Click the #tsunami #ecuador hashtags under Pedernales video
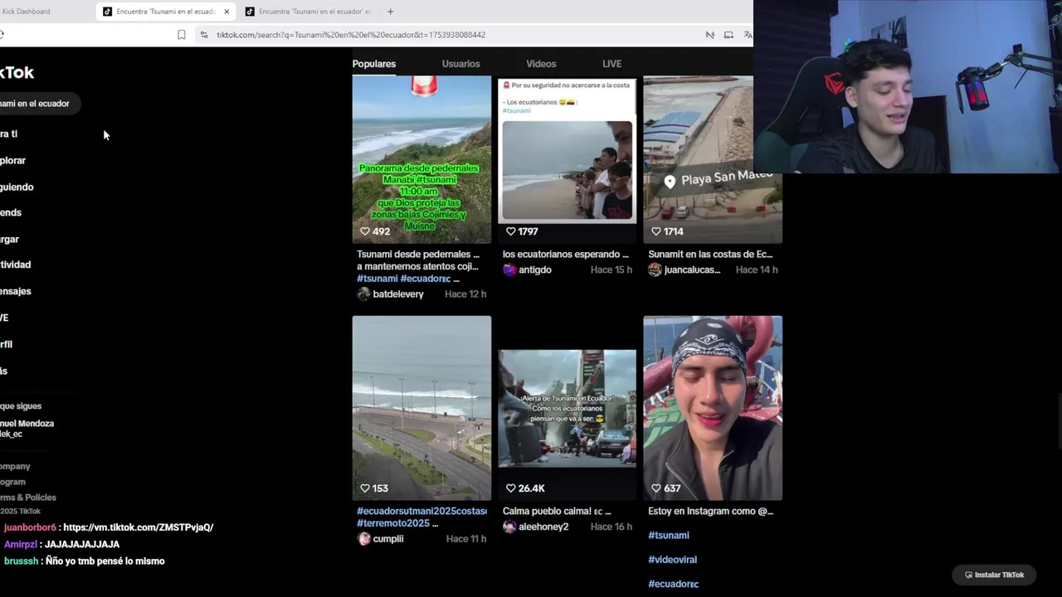 (404, 279)
